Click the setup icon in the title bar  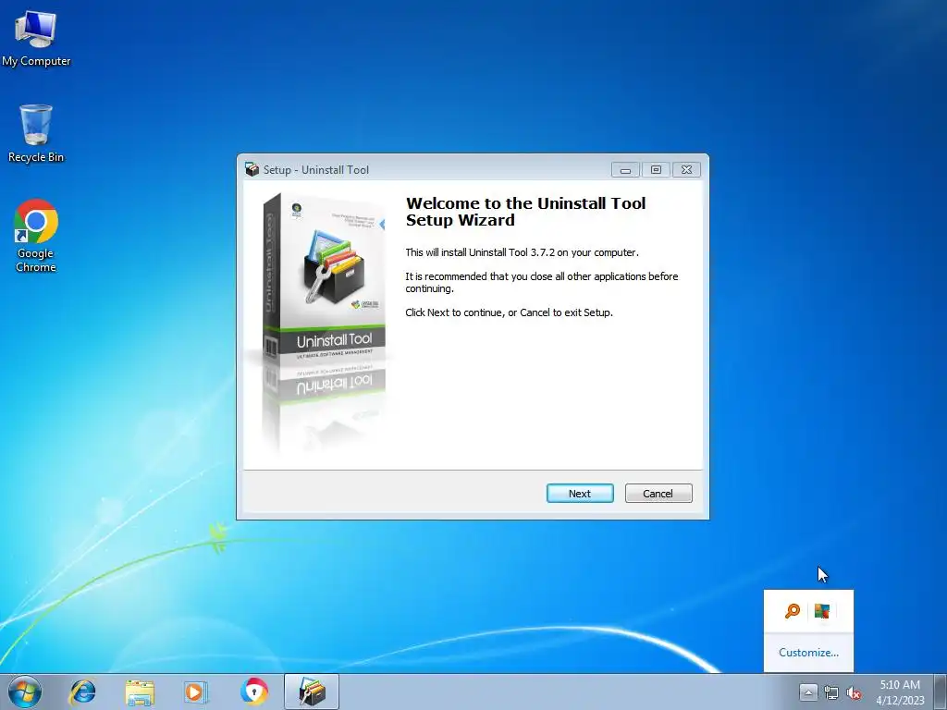(252, 170)
